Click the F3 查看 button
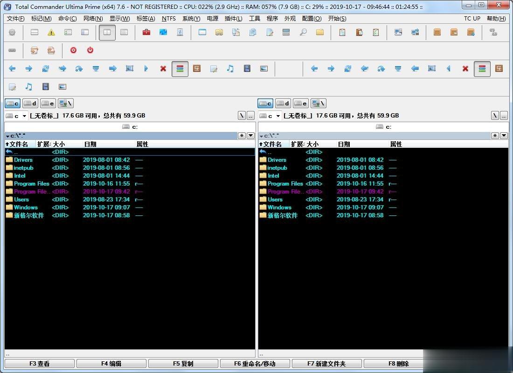513x373 pixels. pos(40,364)
